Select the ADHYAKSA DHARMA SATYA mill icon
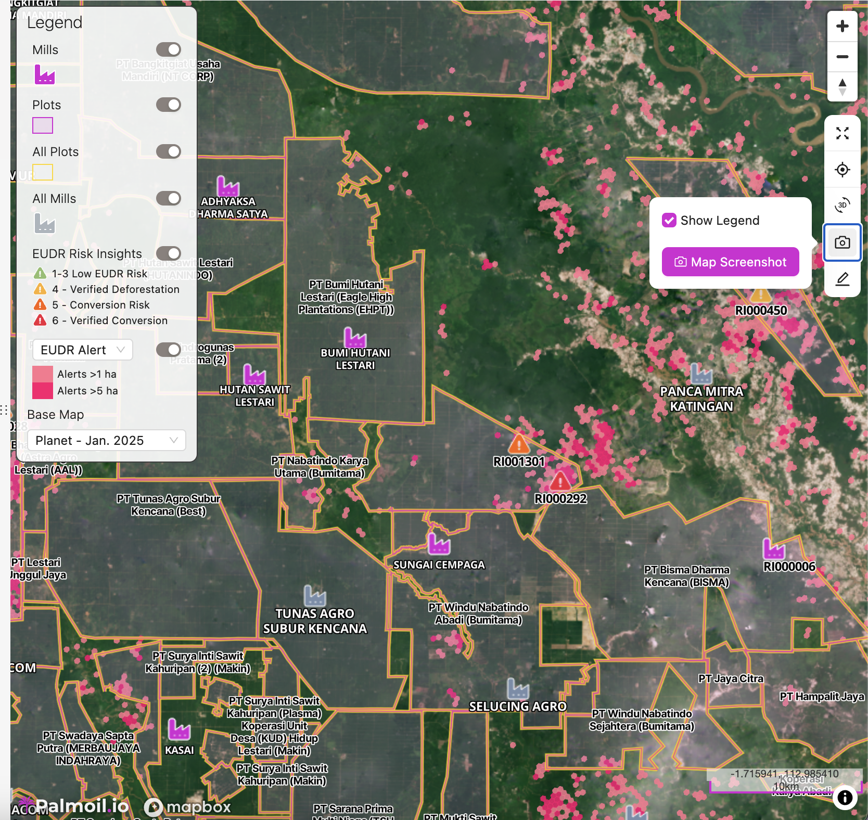This screenshot has width=868, height=820. pyautogui.click(x=228, y=186)
